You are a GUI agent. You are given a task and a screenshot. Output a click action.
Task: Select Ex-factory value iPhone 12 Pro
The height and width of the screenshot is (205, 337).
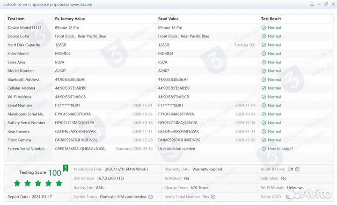(67, 28)
